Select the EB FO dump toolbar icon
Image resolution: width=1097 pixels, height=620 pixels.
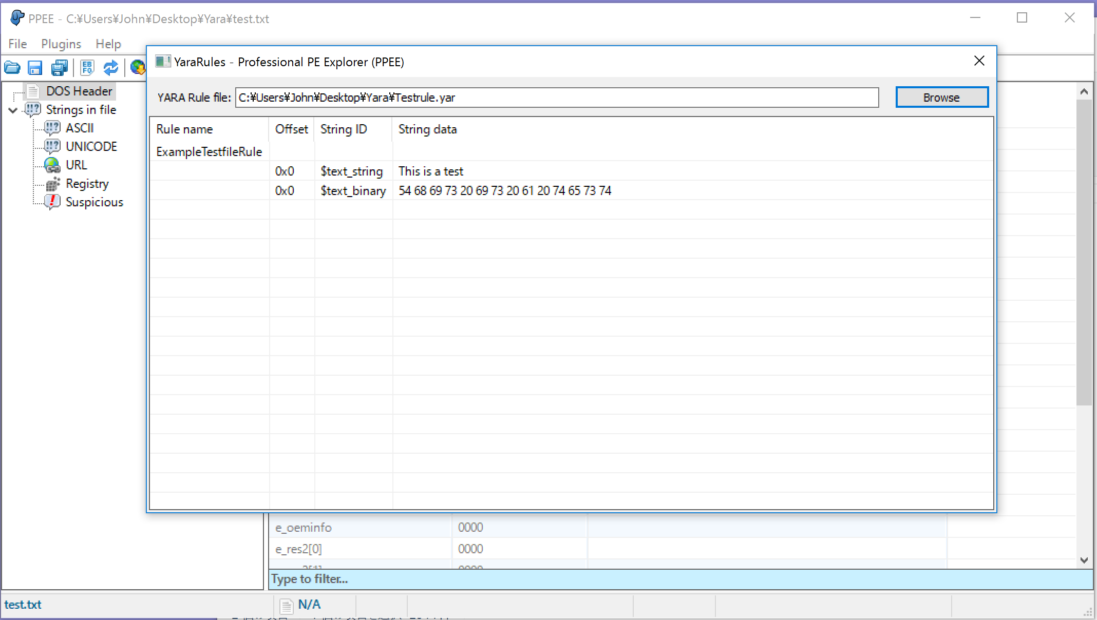point(87,67)
